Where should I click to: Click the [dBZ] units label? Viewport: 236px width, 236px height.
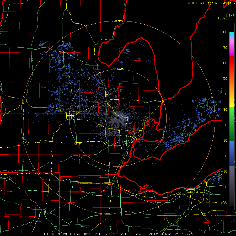[223, 18]
